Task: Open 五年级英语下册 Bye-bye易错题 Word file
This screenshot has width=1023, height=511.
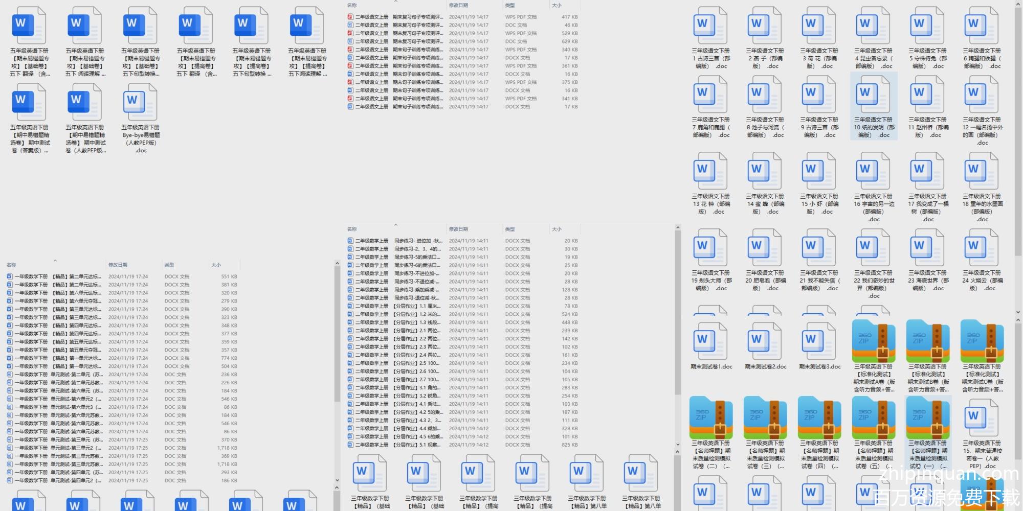Action: click(x=141, y=103)
